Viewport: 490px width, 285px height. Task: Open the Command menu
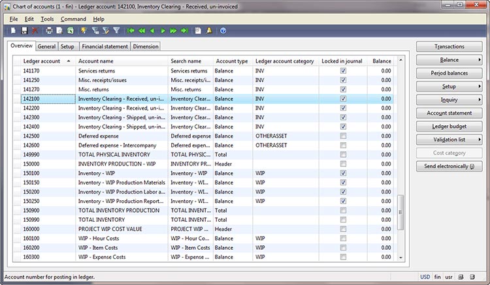(x=73, y=19)
